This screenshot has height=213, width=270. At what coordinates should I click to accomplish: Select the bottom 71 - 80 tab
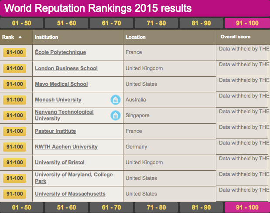(156, 207)
